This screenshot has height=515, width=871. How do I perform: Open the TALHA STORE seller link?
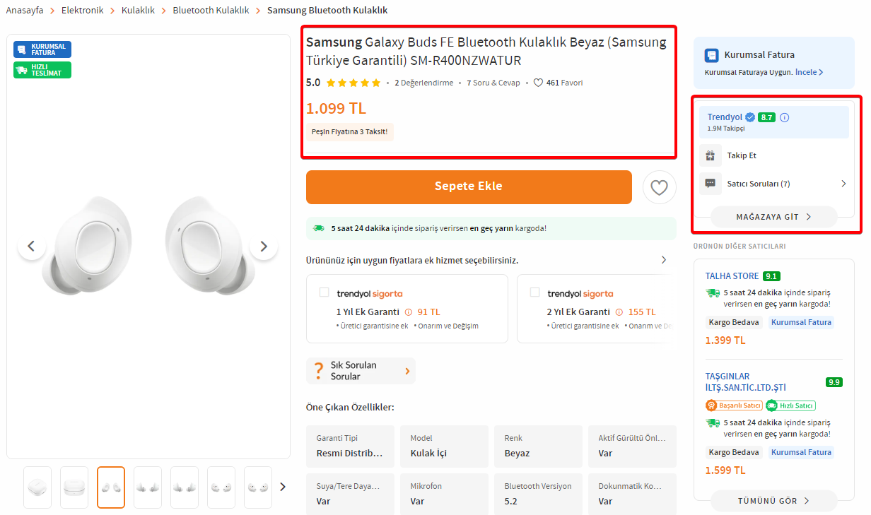(x=732, y=276)
